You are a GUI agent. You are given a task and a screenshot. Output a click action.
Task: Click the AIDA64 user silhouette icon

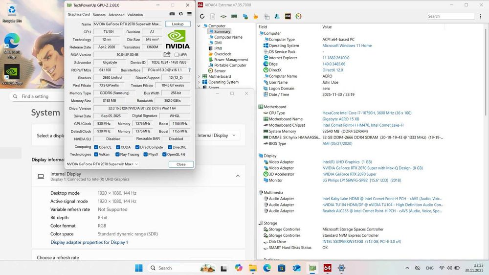point(277,16)
